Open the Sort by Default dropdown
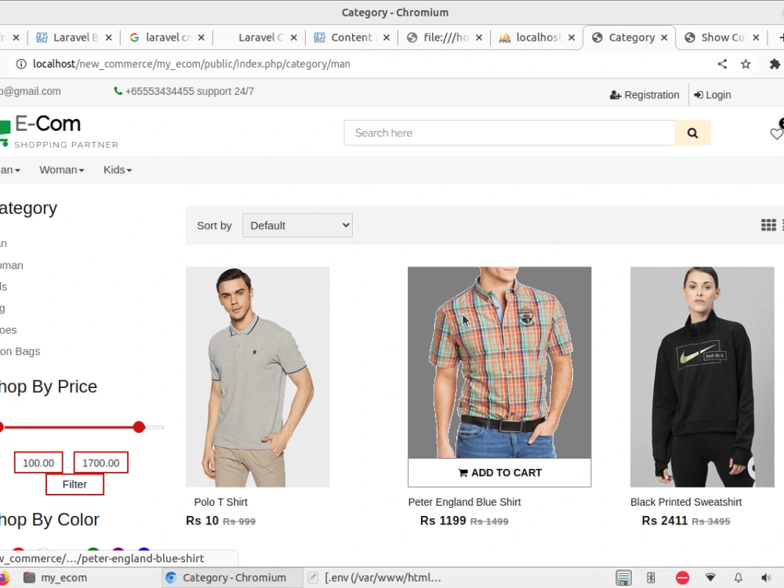The image size is (784, 588). [297, 226]
